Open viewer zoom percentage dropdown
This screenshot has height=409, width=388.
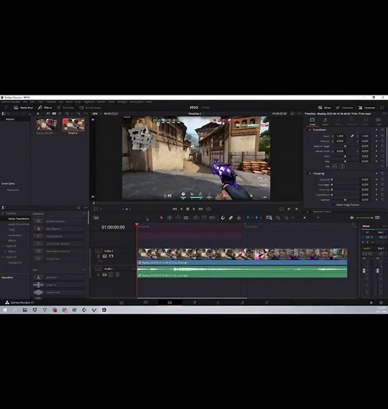pyautogui.click(x=97, y=114)
